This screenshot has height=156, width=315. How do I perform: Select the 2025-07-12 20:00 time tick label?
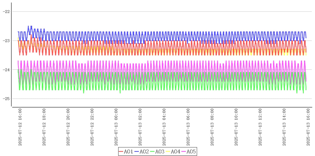click(68, 127)
